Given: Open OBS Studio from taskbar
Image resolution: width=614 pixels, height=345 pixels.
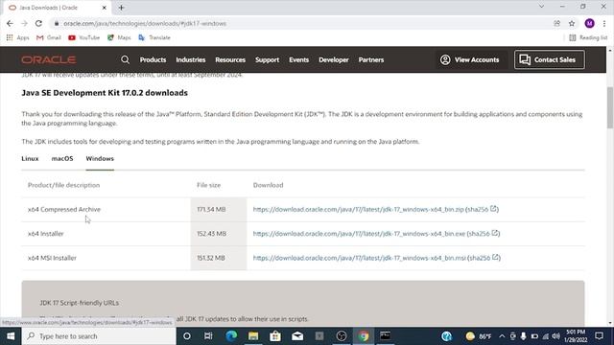Looking at the screenshot, I should coord(342,336).
